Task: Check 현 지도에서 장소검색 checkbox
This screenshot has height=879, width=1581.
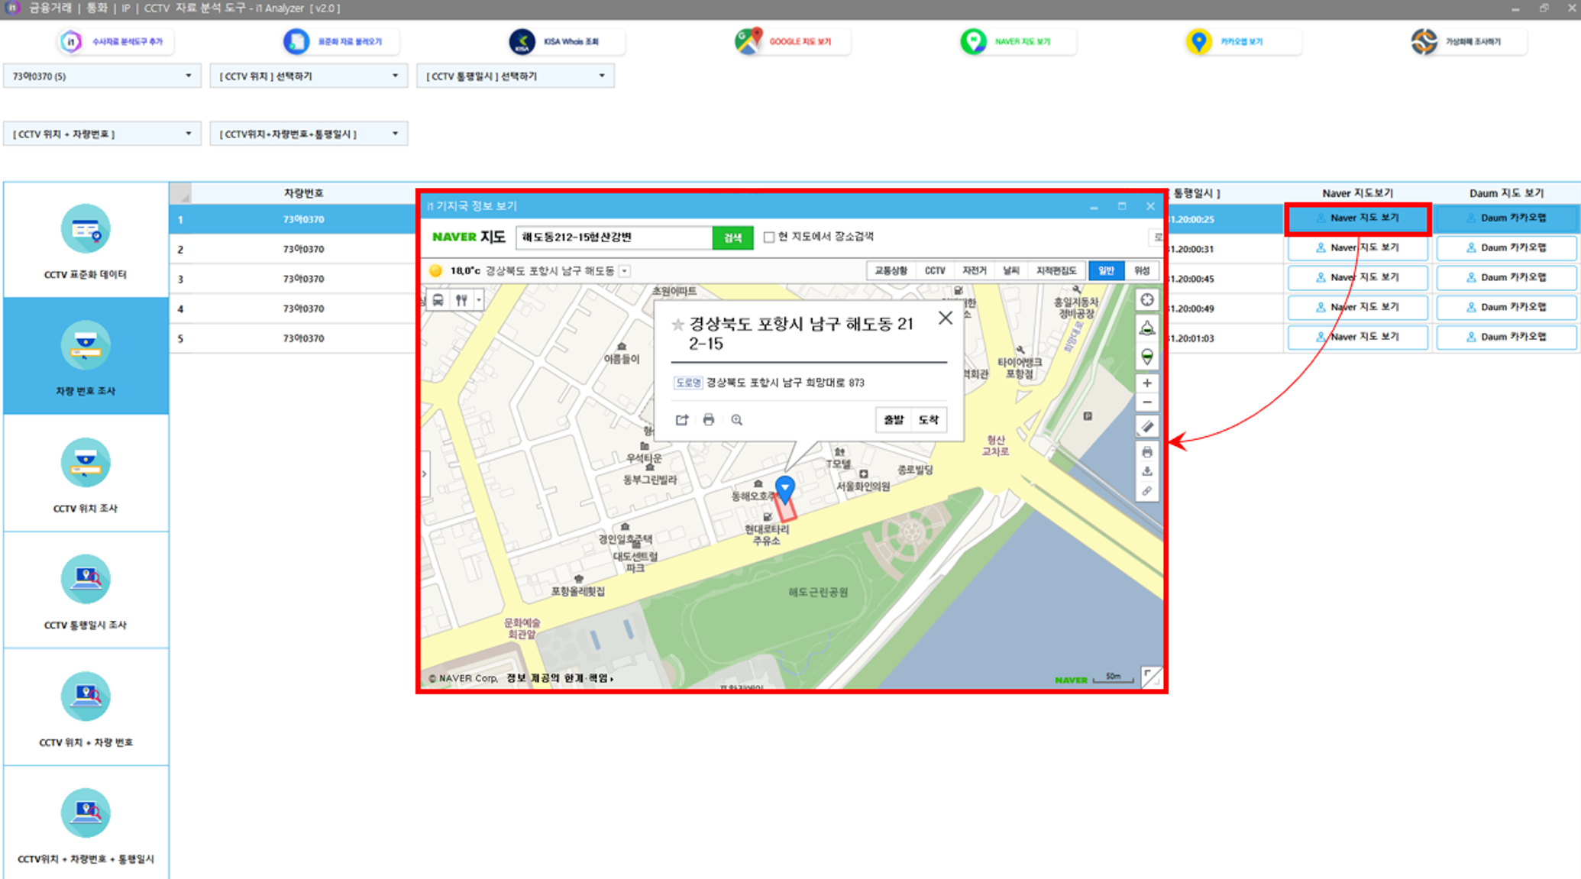Action: [x=769, y=237]
